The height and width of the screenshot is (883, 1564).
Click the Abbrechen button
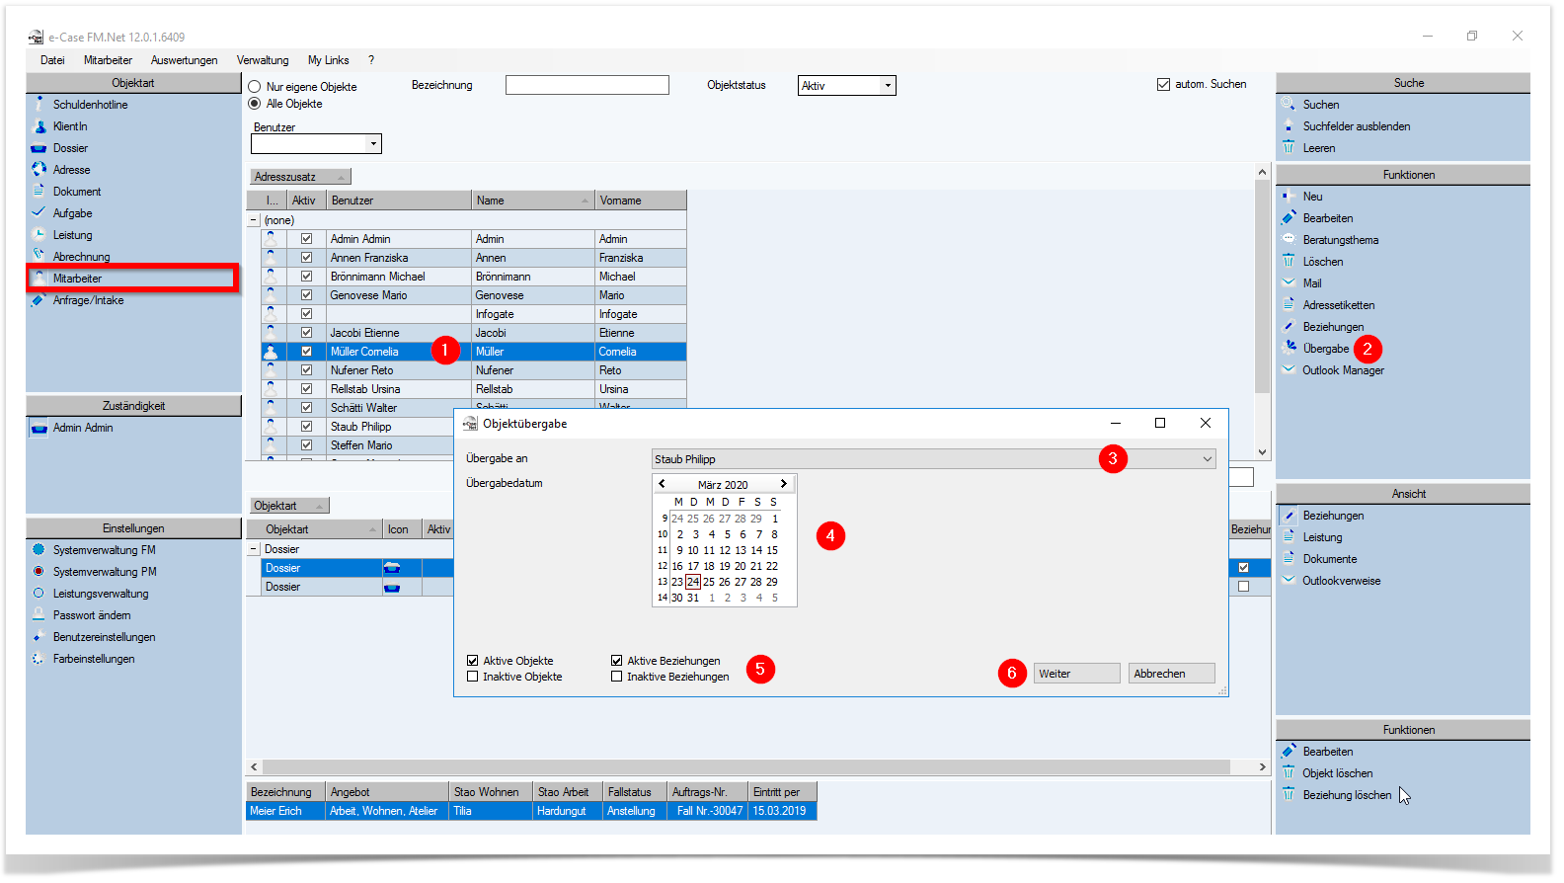(x=1171, y=674)
